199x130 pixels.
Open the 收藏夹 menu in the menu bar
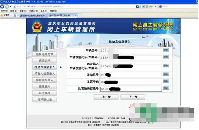(33, 11)
